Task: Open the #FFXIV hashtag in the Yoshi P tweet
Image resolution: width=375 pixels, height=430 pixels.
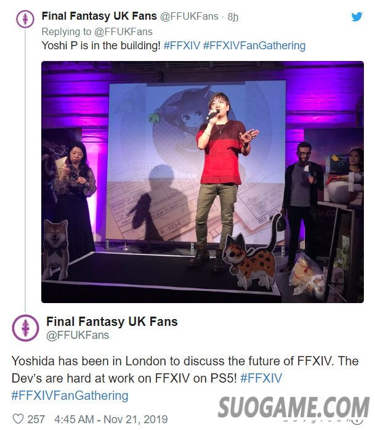Action: point(182,46)
